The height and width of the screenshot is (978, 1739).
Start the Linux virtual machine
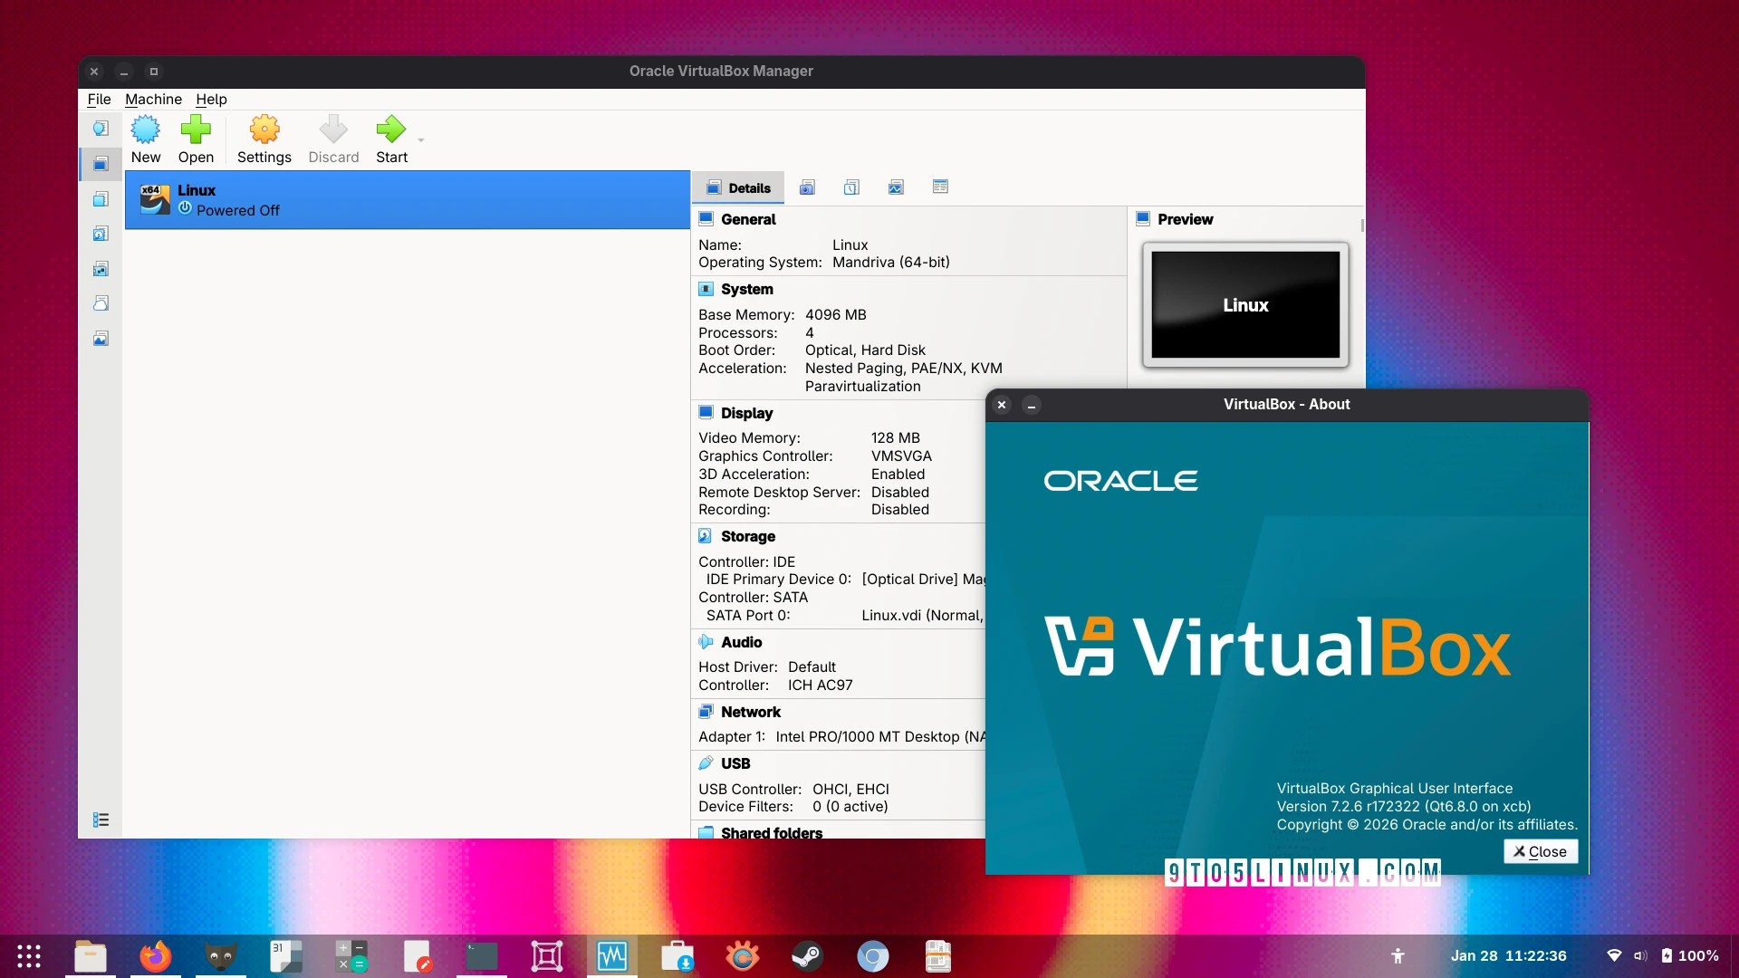pyautogui.click(x=390, y=139)
